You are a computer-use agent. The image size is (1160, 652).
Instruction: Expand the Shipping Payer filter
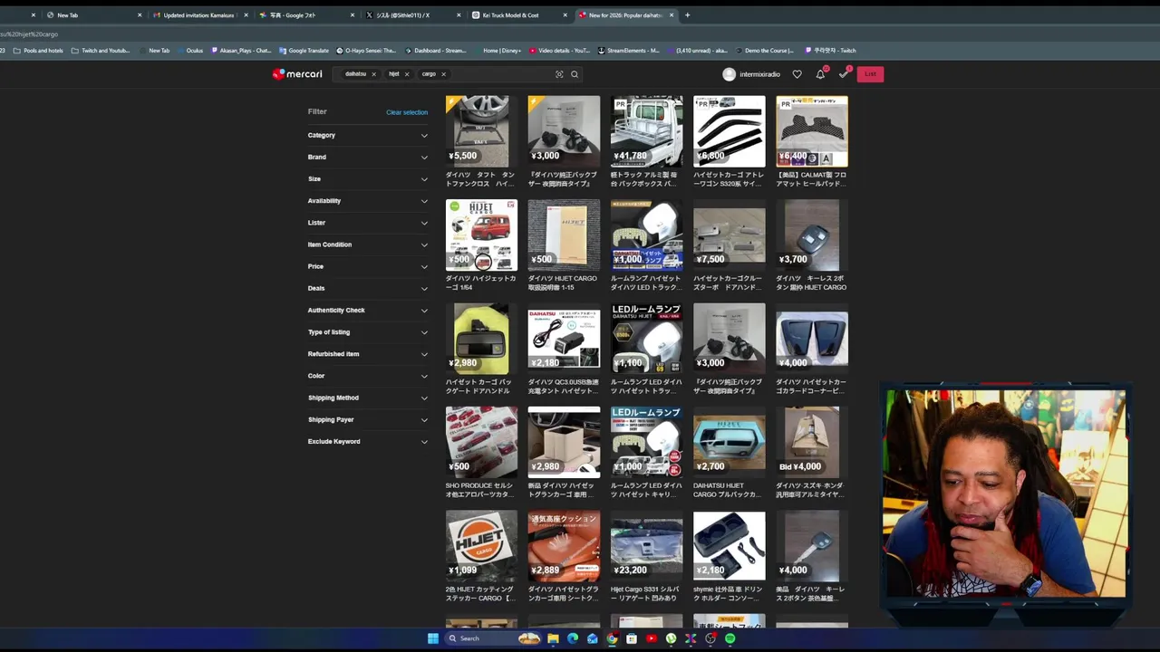(x=367, y=419)
